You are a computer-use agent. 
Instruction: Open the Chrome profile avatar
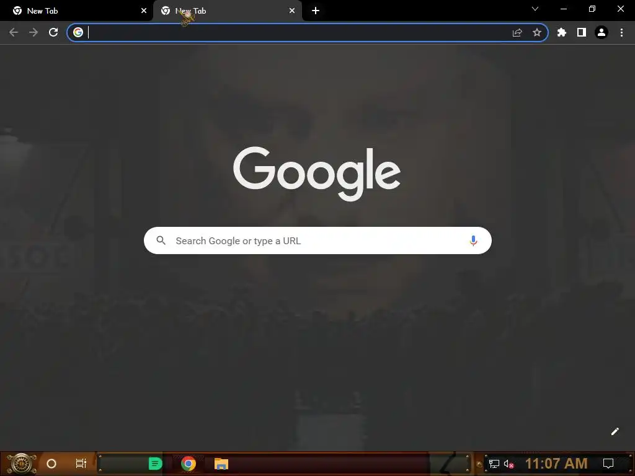[x=602, y=32]
